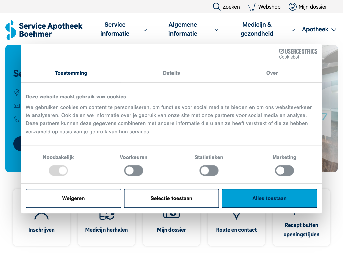Click the email envelope icon
This screenshot has height=257, width=343.
coord(17,106)
